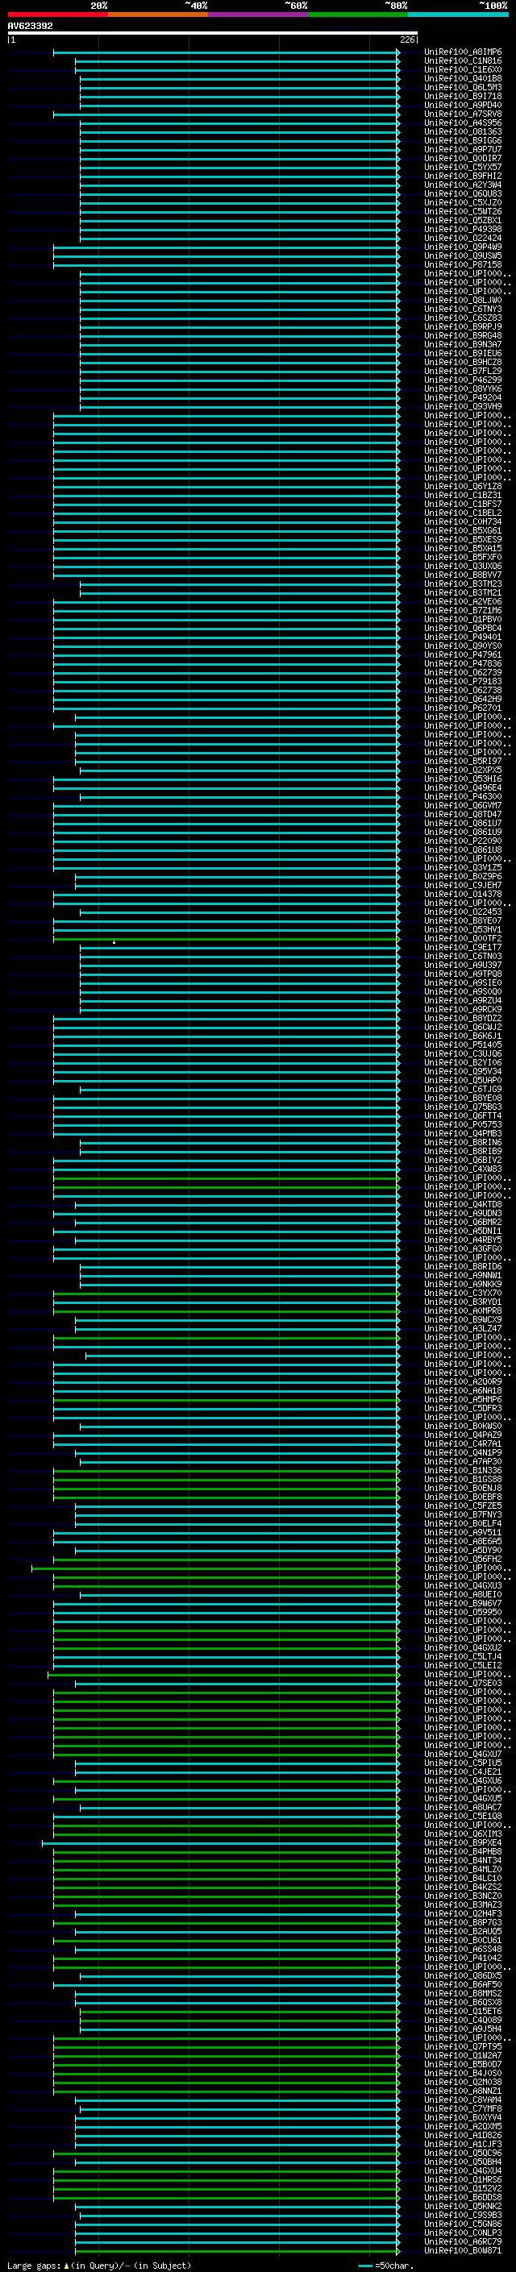Select hit label UniRef100_Q7PT95
516x2272 pixels.
pos(462,2046)
